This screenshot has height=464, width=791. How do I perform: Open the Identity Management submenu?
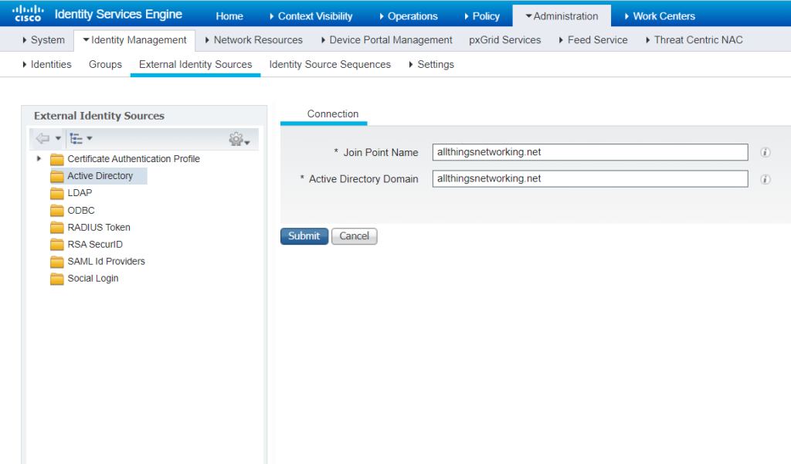click(134, 40)
